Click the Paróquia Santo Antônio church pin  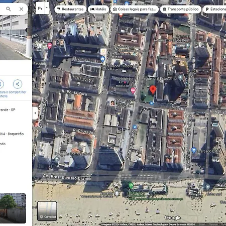[57, 159]
